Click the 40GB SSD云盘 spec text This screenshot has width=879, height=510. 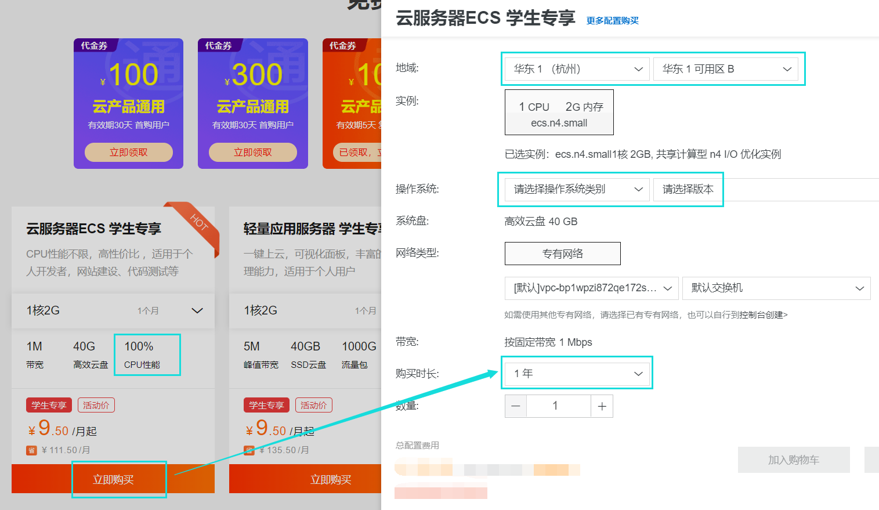pos(308,355)
